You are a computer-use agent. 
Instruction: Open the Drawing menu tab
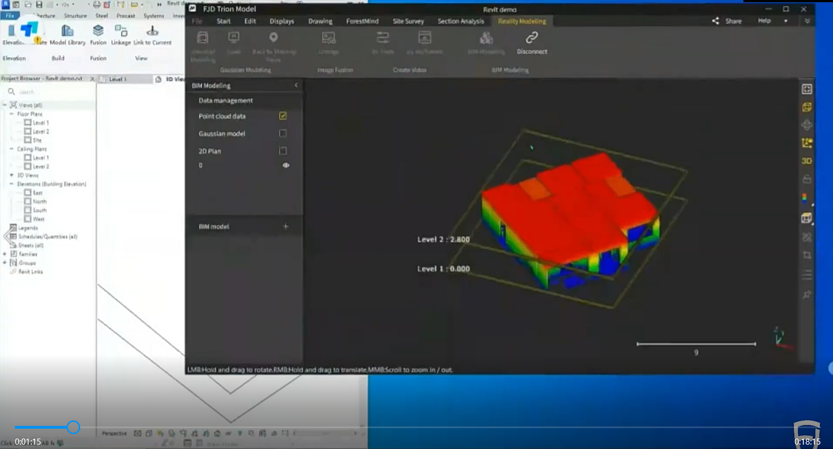point(320,21)
